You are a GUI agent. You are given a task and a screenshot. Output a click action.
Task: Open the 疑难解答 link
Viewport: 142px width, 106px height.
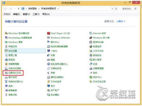click(x=13, y=90)
